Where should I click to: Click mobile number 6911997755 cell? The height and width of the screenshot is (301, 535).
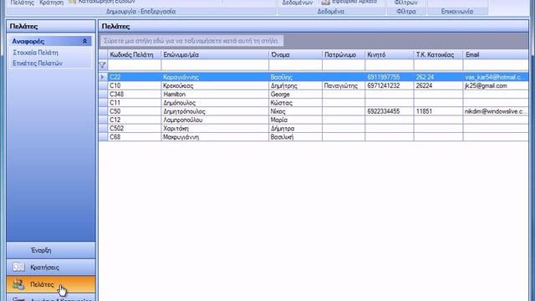pos(389,77)
